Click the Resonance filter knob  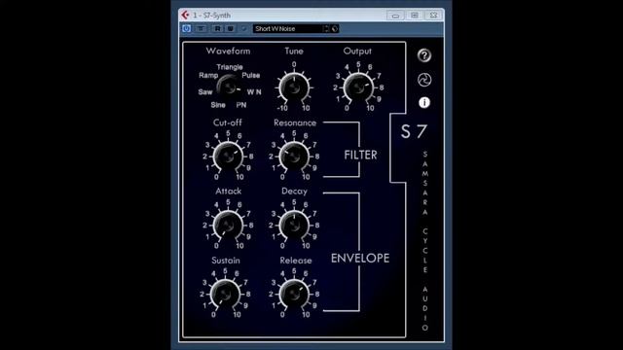294,156
